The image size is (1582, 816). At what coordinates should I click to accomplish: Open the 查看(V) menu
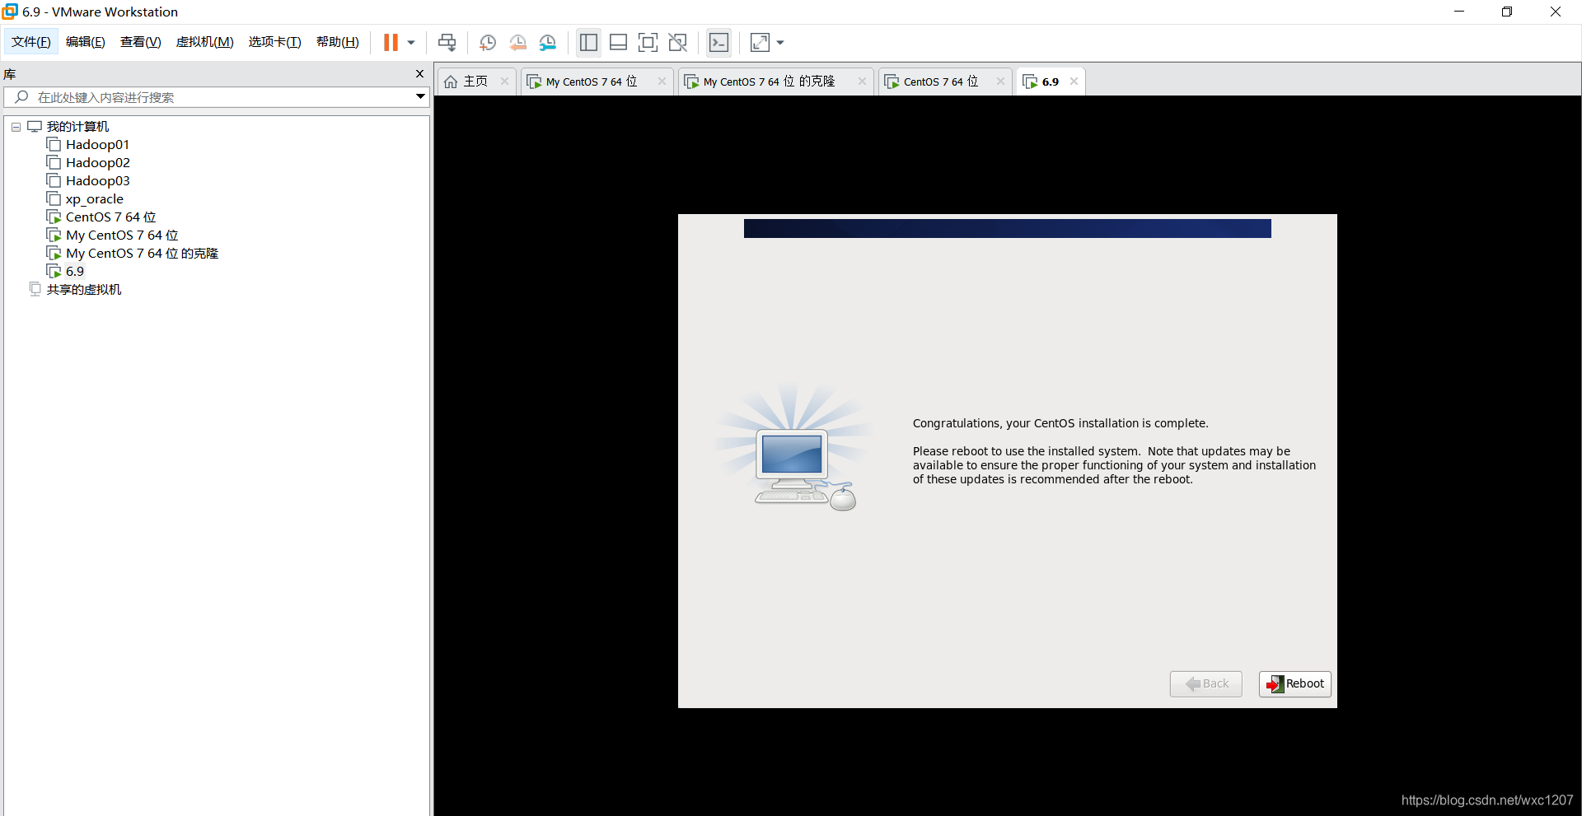(x=141, y=42)
